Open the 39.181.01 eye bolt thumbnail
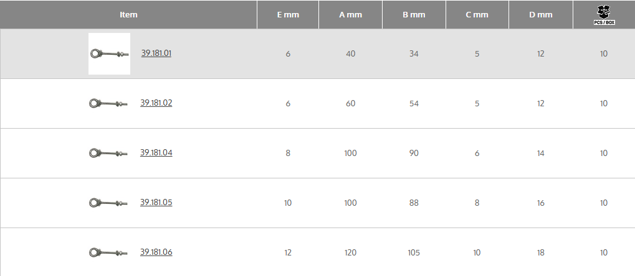 click(x=109, y=54)
